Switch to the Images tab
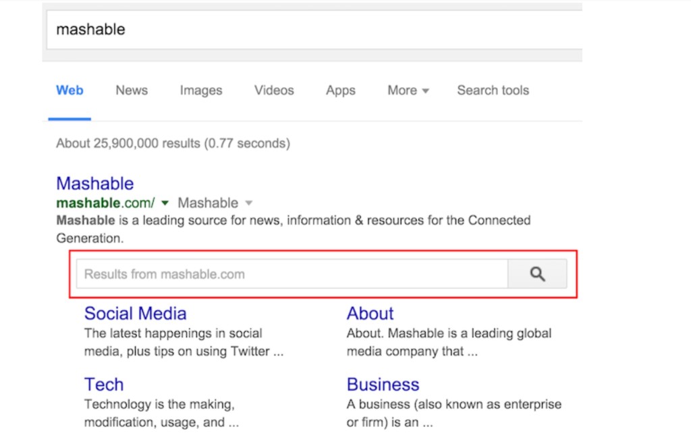The height and width of the screenshot is (448, 691). pos(200,91)
